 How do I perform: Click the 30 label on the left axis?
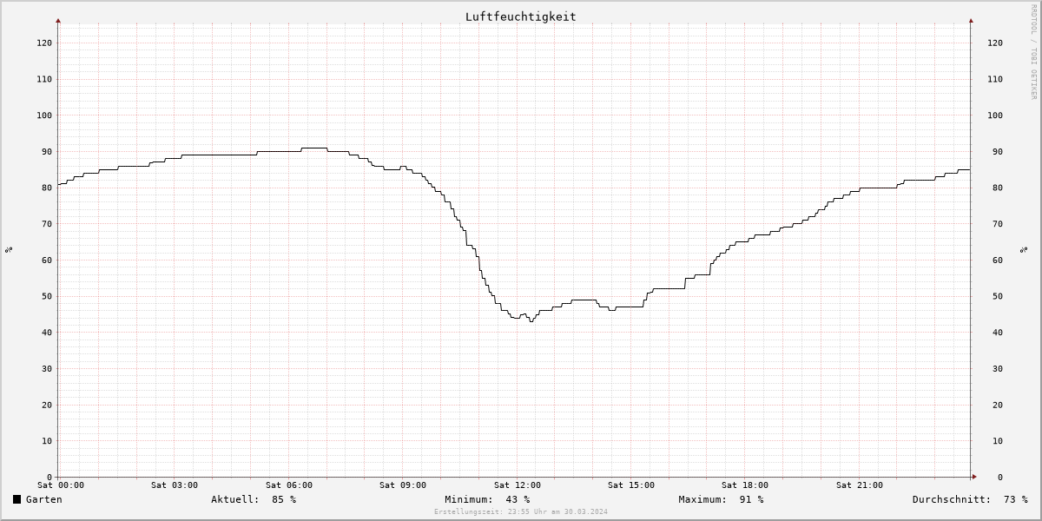coord(47,369)
